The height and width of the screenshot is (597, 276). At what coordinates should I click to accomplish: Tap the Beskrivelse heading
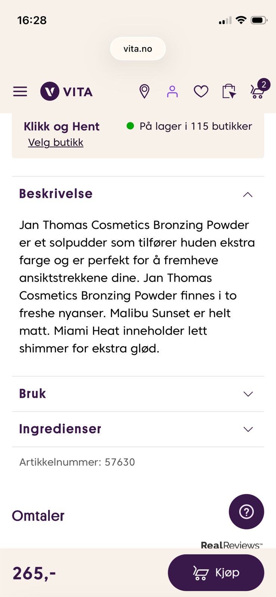tap(56, 194)
